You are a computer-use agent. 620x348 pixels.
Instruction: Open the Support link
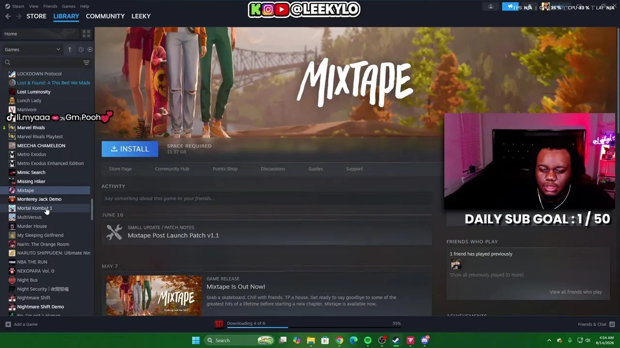pos(354,169)
